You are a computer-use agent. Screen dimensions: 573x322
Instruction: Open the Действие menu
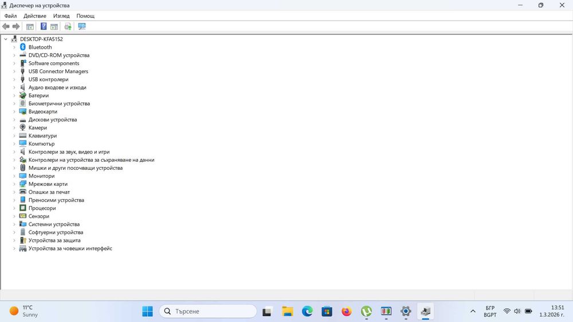35,15
